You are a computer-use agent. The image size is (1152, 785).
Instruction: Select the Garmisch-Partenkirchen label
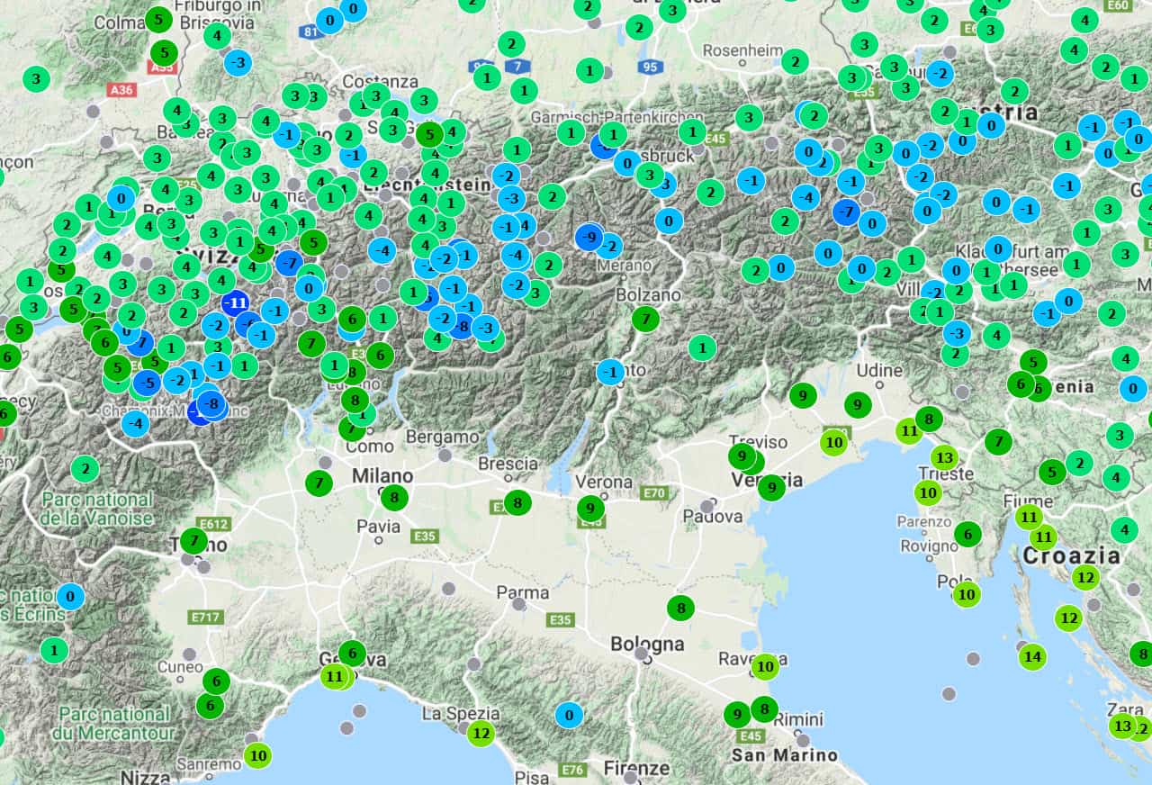click(616, 117)
